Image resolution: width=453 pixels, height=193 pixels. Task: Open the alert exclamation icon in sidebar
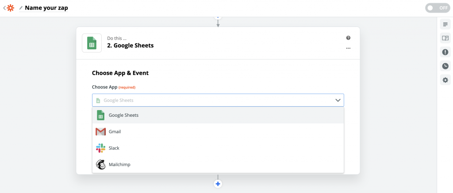click(x=445, y=52)
